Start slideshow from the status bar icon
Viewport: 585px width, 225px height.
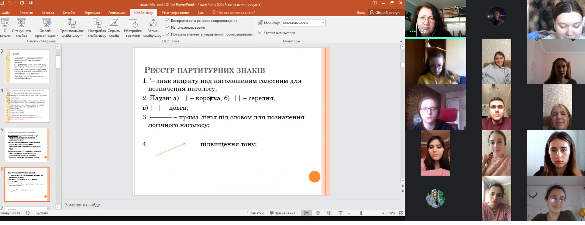pyautogui.click(x=340, y=213)
